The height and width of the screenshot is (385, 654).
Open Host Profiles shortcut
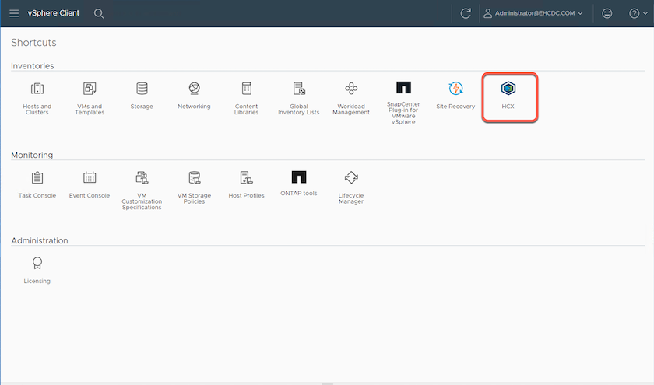[x=247, y=184]
